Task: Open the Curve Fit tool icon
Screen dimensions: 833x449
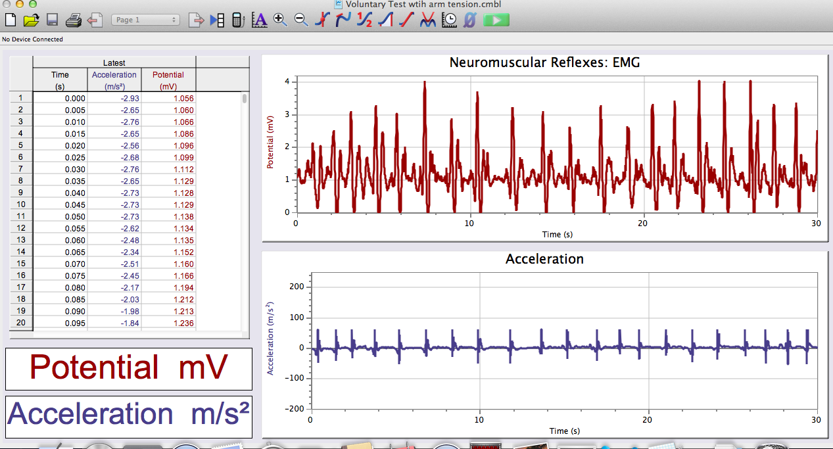Action: pos(427,20)
